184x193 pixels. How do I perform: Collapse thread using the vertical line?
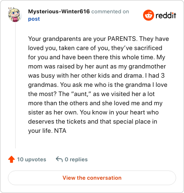15,85
